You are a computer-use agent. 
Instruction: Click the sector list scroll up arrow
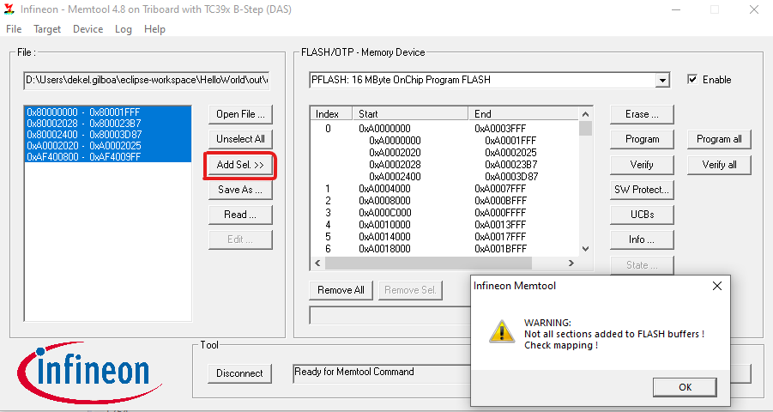pos(585,114)
